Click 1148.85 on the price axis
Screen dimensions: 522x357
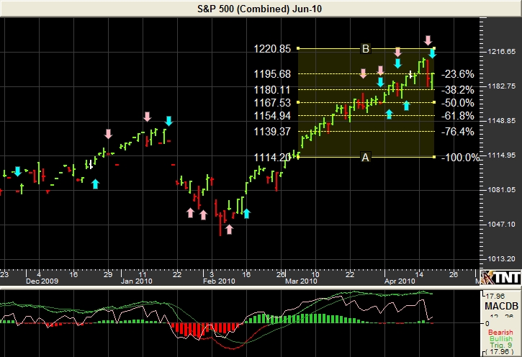(x=501, y=121)
